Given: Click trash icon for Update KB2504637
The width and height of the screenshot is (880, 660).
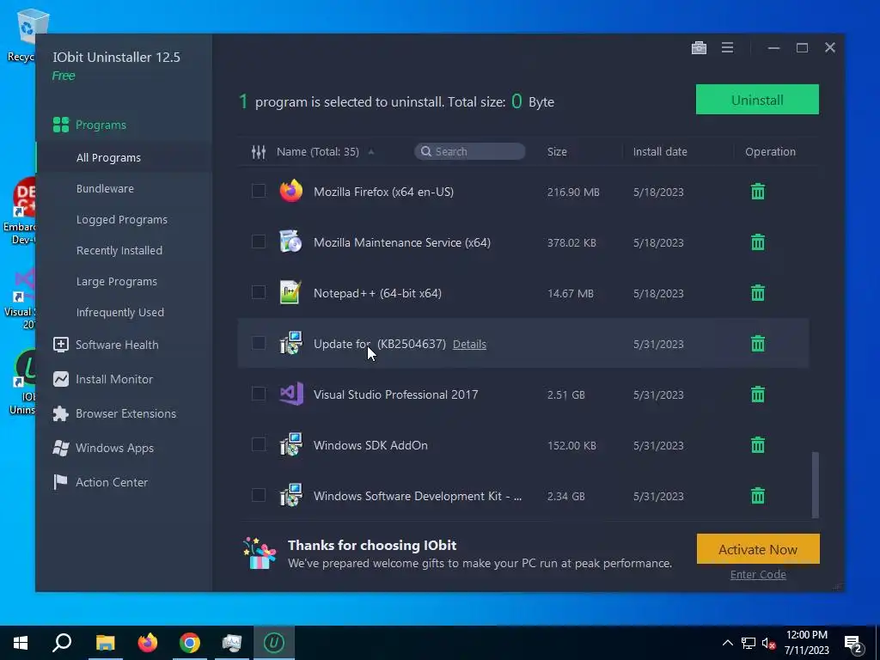Looking at the screenshot, I should (x=758, y=344).
